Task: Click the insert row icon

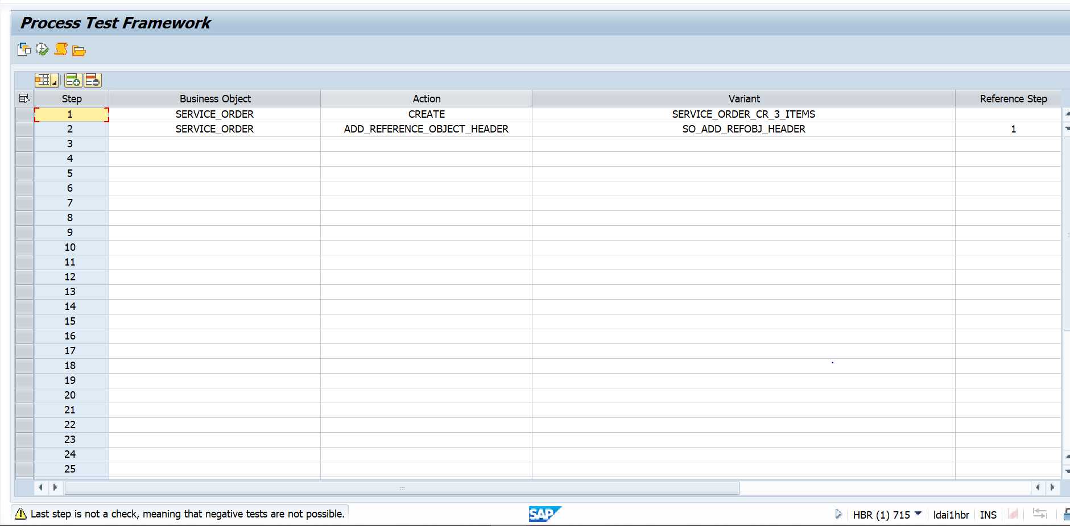Action: (73, 80)
